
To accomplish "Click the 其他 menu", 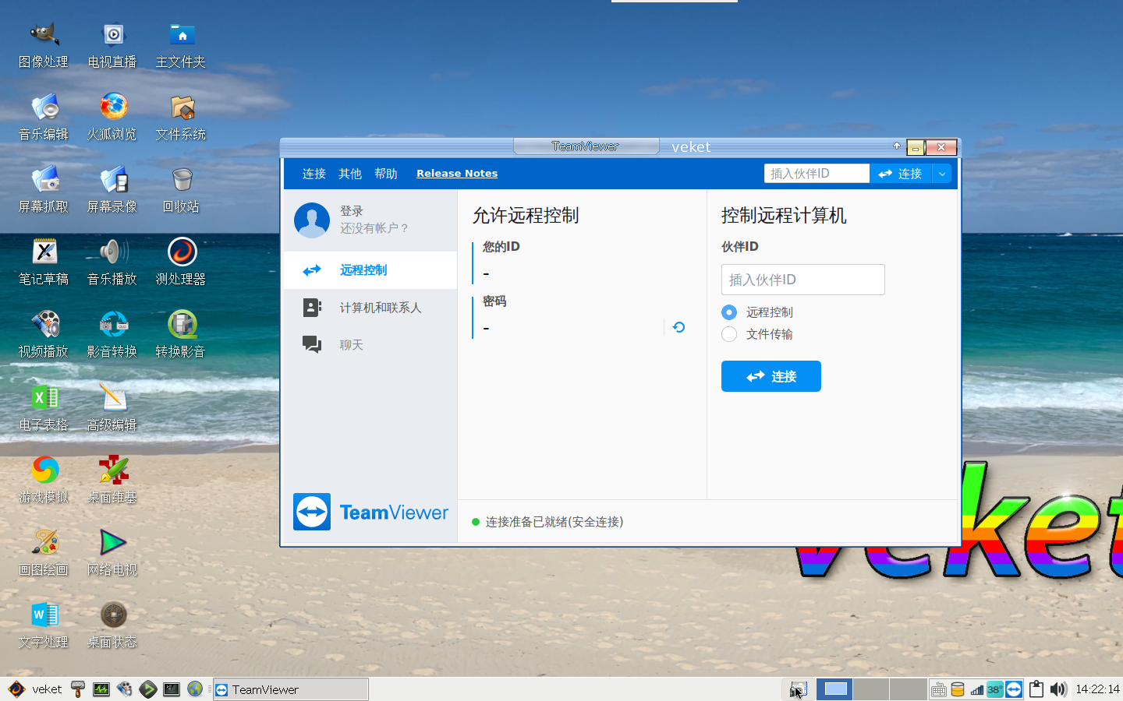I will (x=350, y=174).
